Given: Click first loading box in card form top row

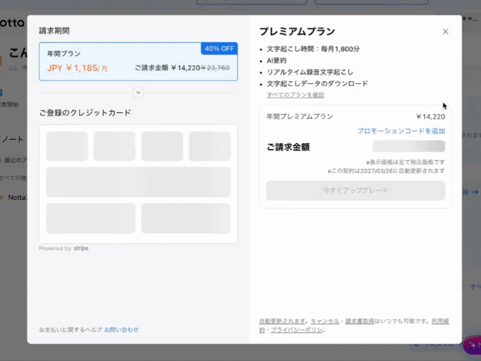Looking at the screenshot, I should pos(67,146).
